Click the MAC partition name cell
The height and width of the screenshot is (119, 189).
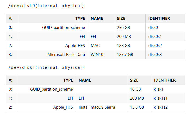(95, 46)
